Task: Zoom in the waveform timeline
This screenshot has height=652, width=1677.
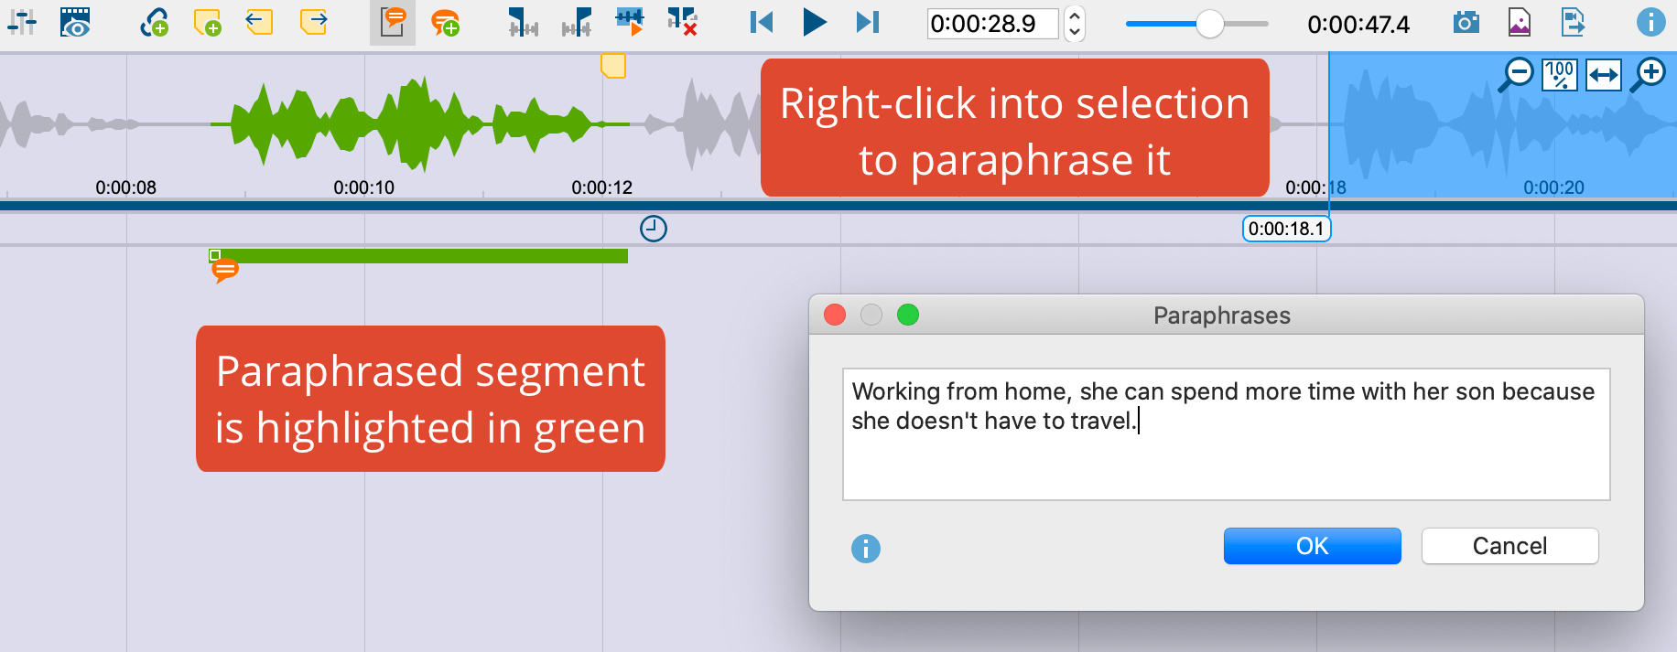Action: (x=1650, y=75)
